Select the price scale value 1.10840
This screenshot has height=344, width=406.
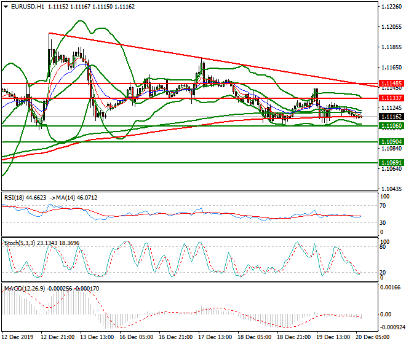[x=392, y=149]
